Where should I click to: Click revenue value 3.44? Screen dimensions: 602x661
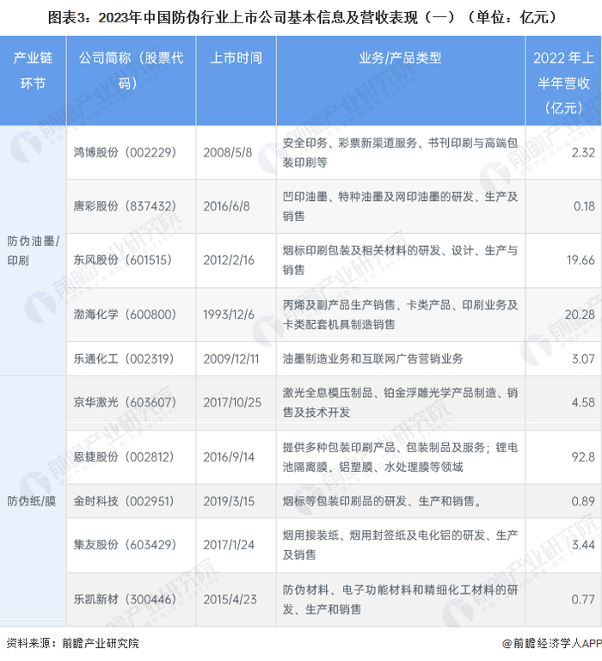pyautogui.click(x=583, y=545)
